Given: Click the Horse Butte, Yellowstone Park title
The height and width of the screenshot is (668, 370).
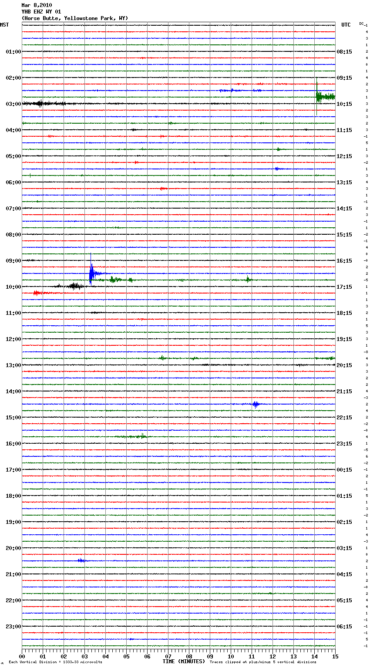Looking at the screenshot, I should click(75, 18).
